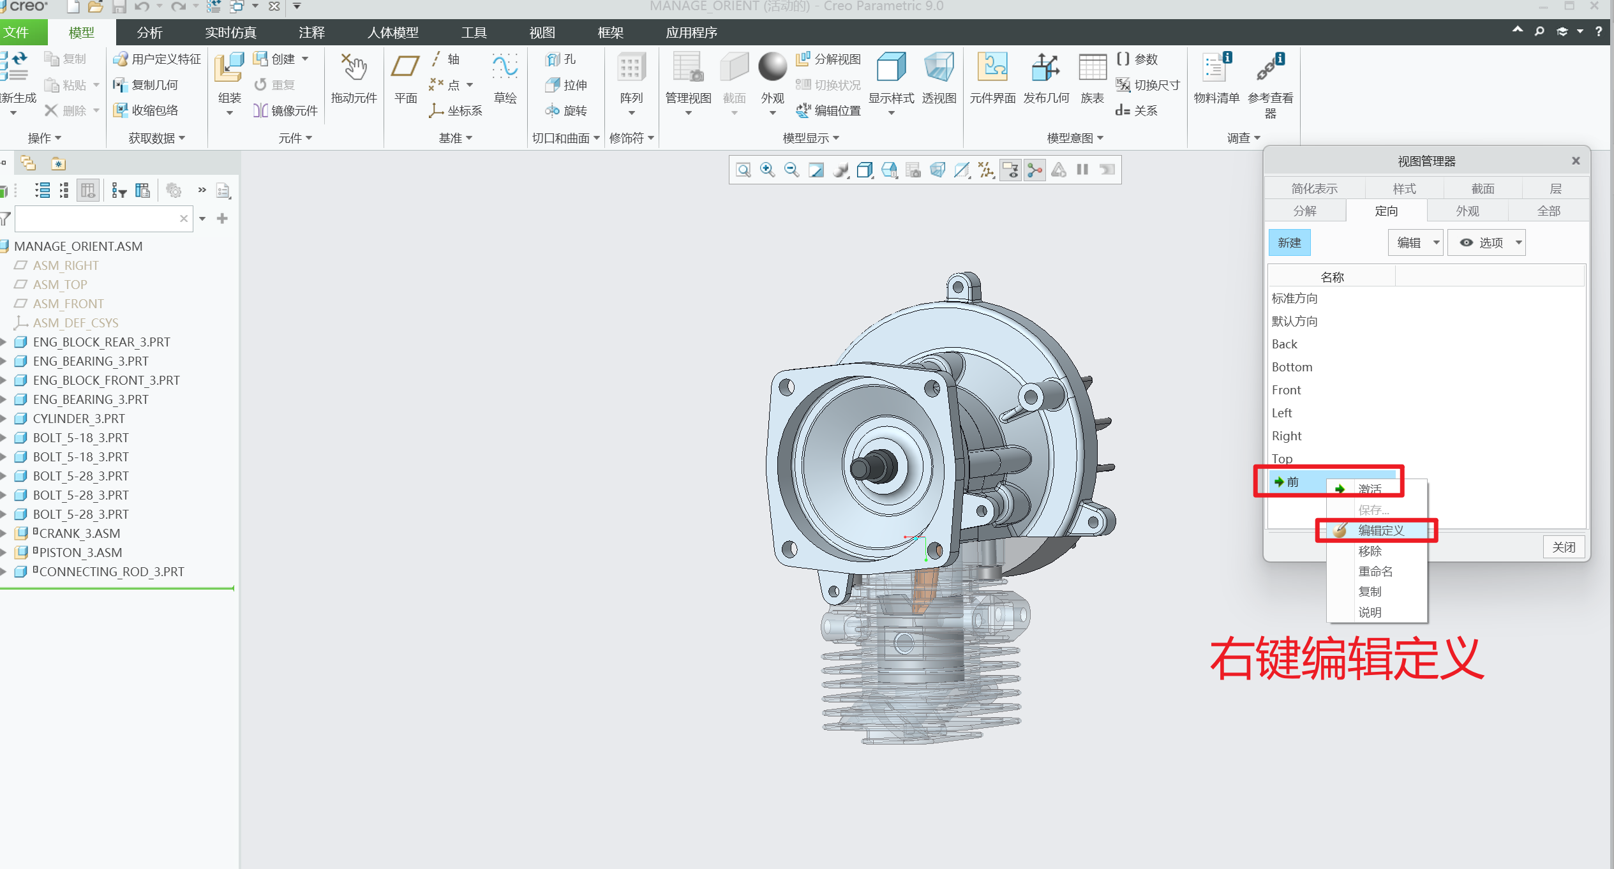Open the Drag Components (拖动元件) tool

point(354,68)
